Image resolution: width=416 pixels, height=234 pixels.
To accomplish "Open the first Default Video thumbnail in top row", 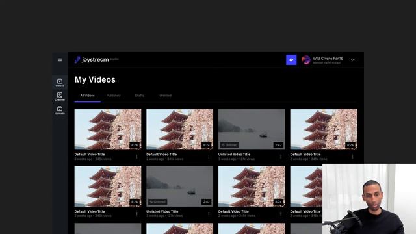I will point(108,129).
